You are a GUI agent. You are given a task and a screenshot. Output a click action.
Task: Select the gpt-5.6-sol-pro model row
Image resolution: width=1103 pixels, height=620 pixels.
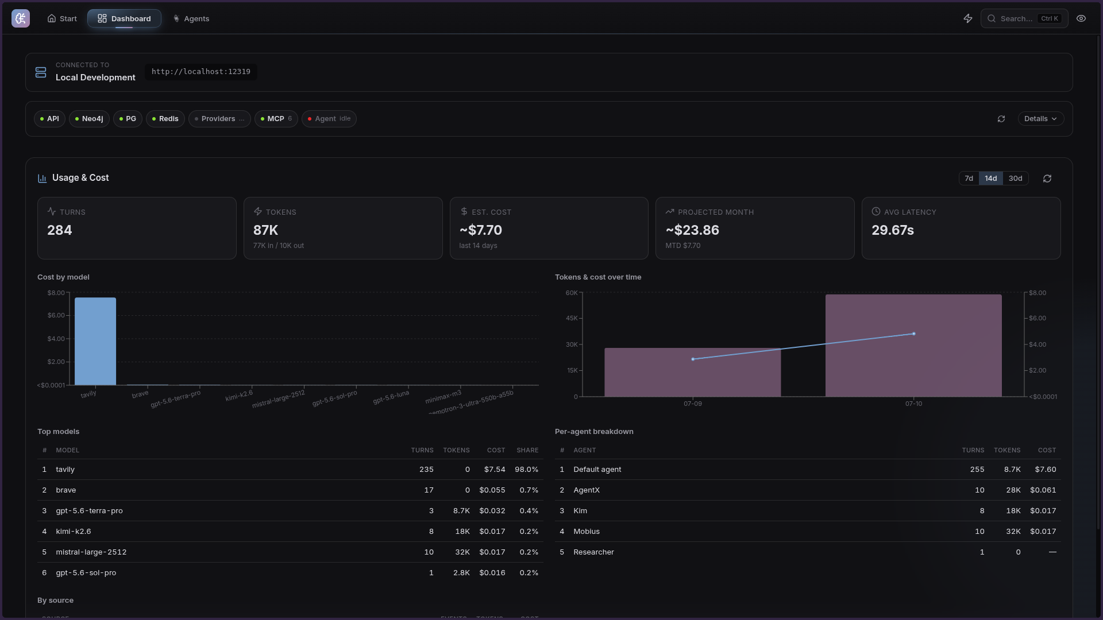290,573
